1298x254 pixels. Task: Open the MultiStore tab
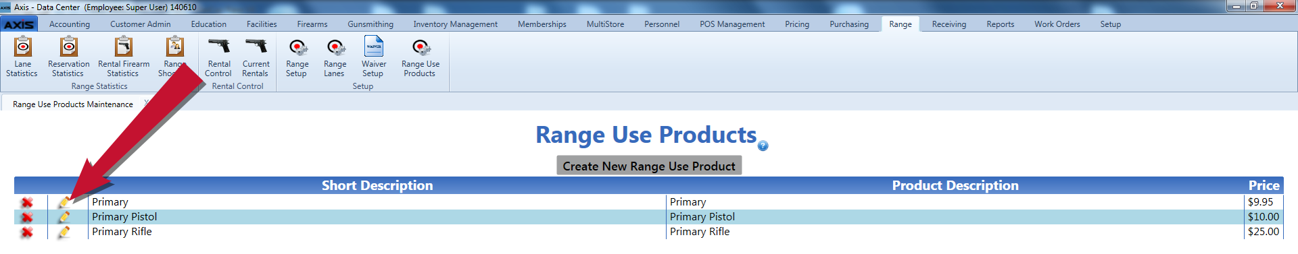(606, 24)
